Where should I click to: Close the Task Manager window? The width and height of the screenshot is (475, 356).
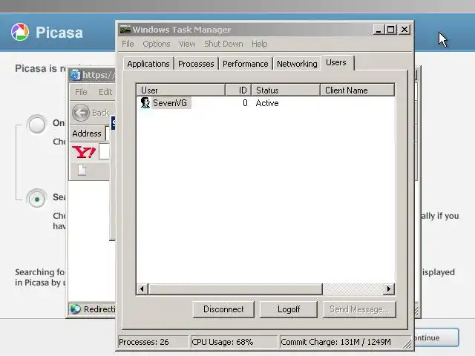(404, 30)
